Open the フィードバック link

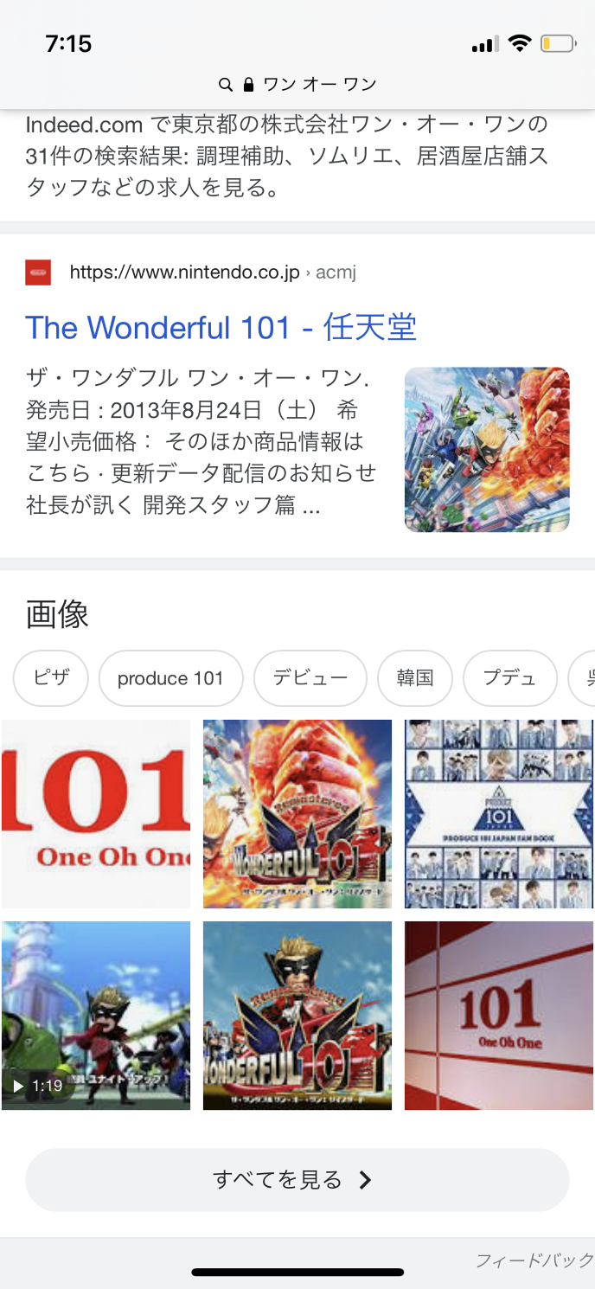click(x=534, y=1260)
